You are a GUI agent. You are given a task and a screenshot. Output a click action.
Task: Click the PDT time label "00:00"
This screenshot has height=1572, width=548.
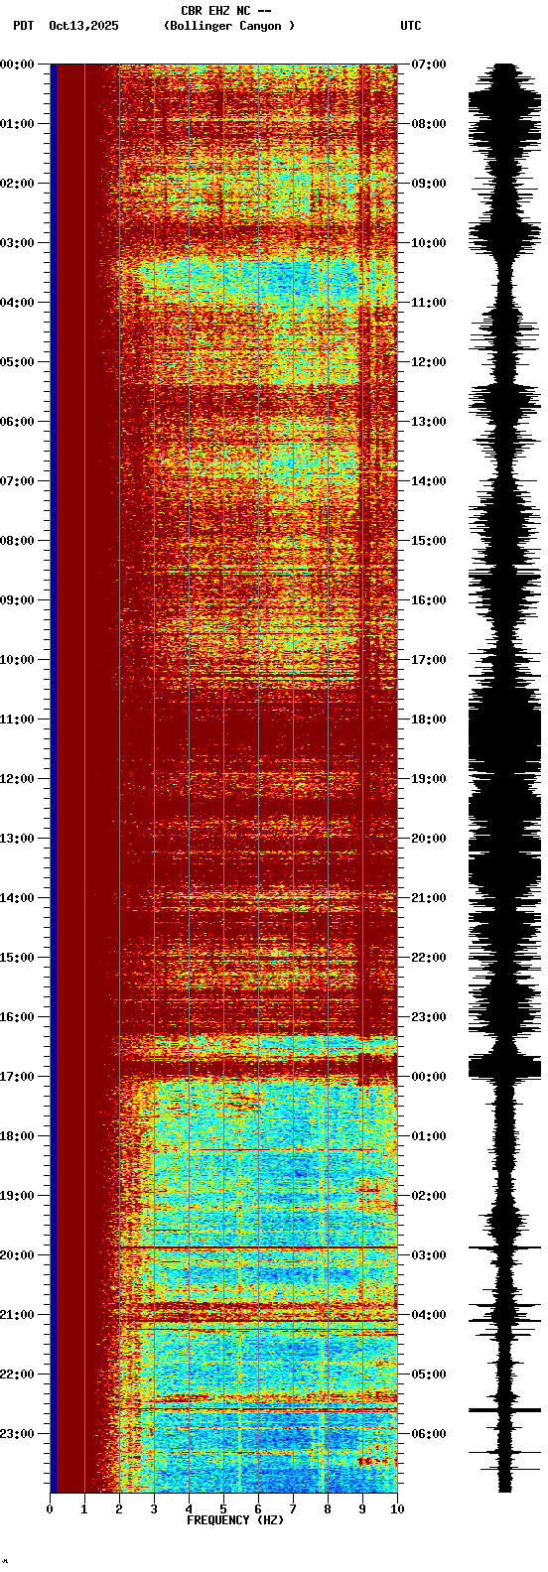coord(17,65)
